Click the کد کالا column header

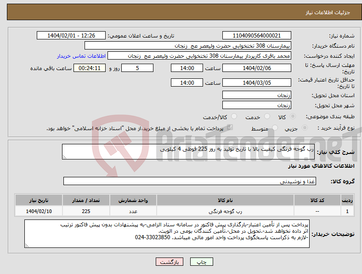(317, 200)
